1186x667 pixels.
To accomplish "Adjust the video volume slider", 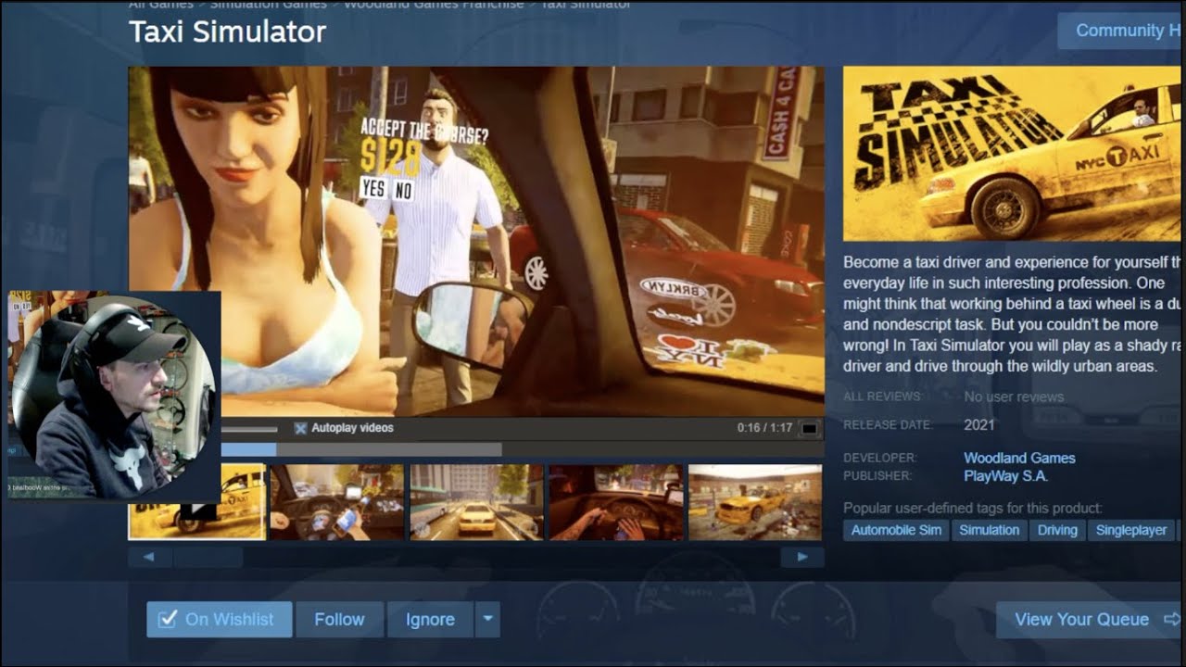I will [x=248, y=429].
